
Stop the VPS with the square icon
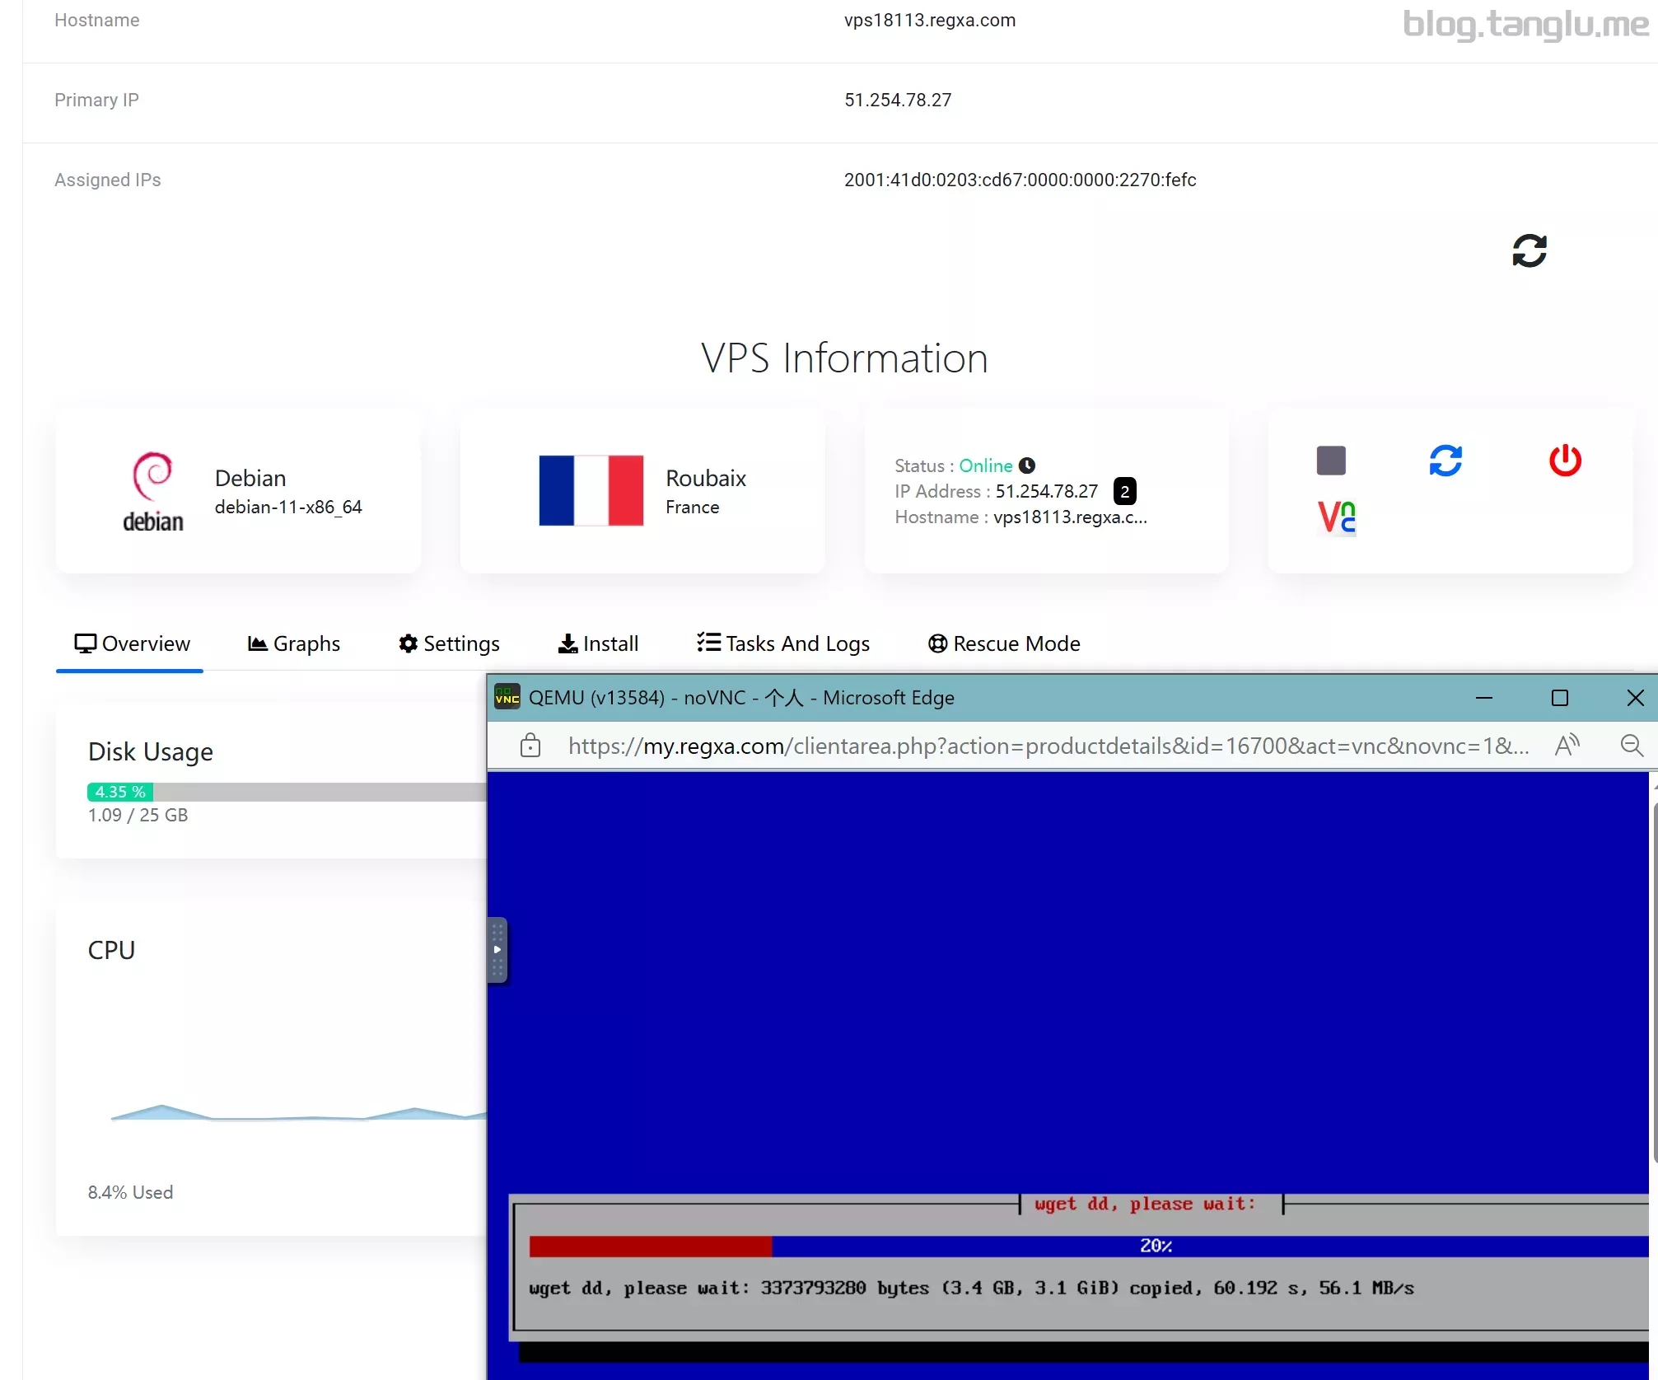1331,461
